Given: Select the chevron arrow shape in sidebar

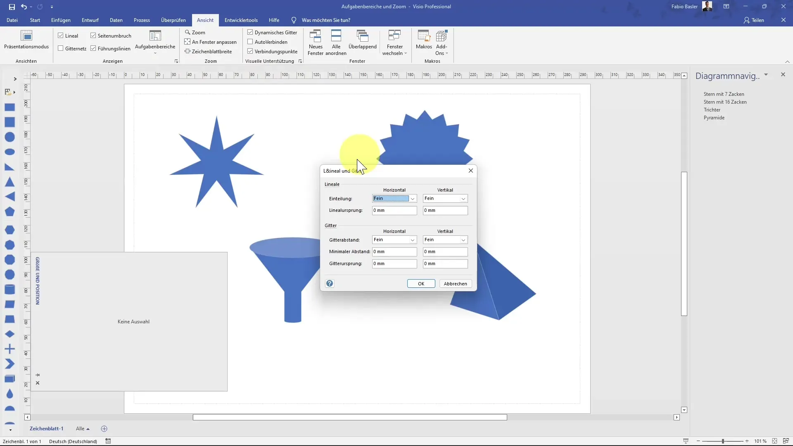Looking at the screenshot, I should tap(9, 364).
